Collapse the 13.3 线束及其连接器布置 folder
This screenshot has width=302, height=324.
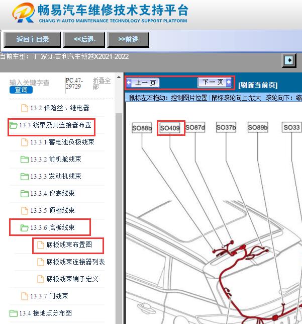click(14, 125)
